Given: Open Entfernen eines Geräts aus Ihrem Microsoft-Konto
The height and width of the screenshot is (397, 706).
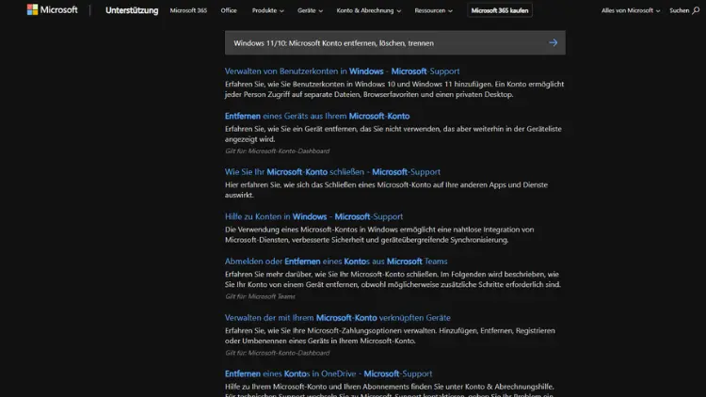Looking at the screenshot, I should click(x=317, y=116).
